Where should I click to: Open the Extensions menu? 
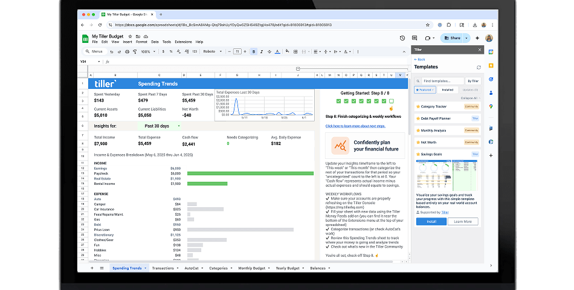click(x=184, y=42)
